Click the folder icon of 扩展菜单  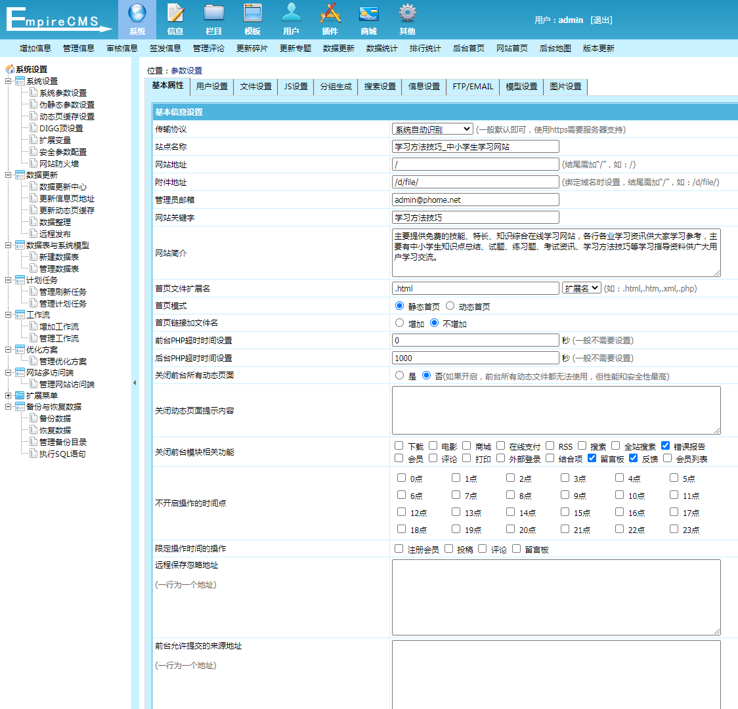pyautogui.click(x=19, y=395)
